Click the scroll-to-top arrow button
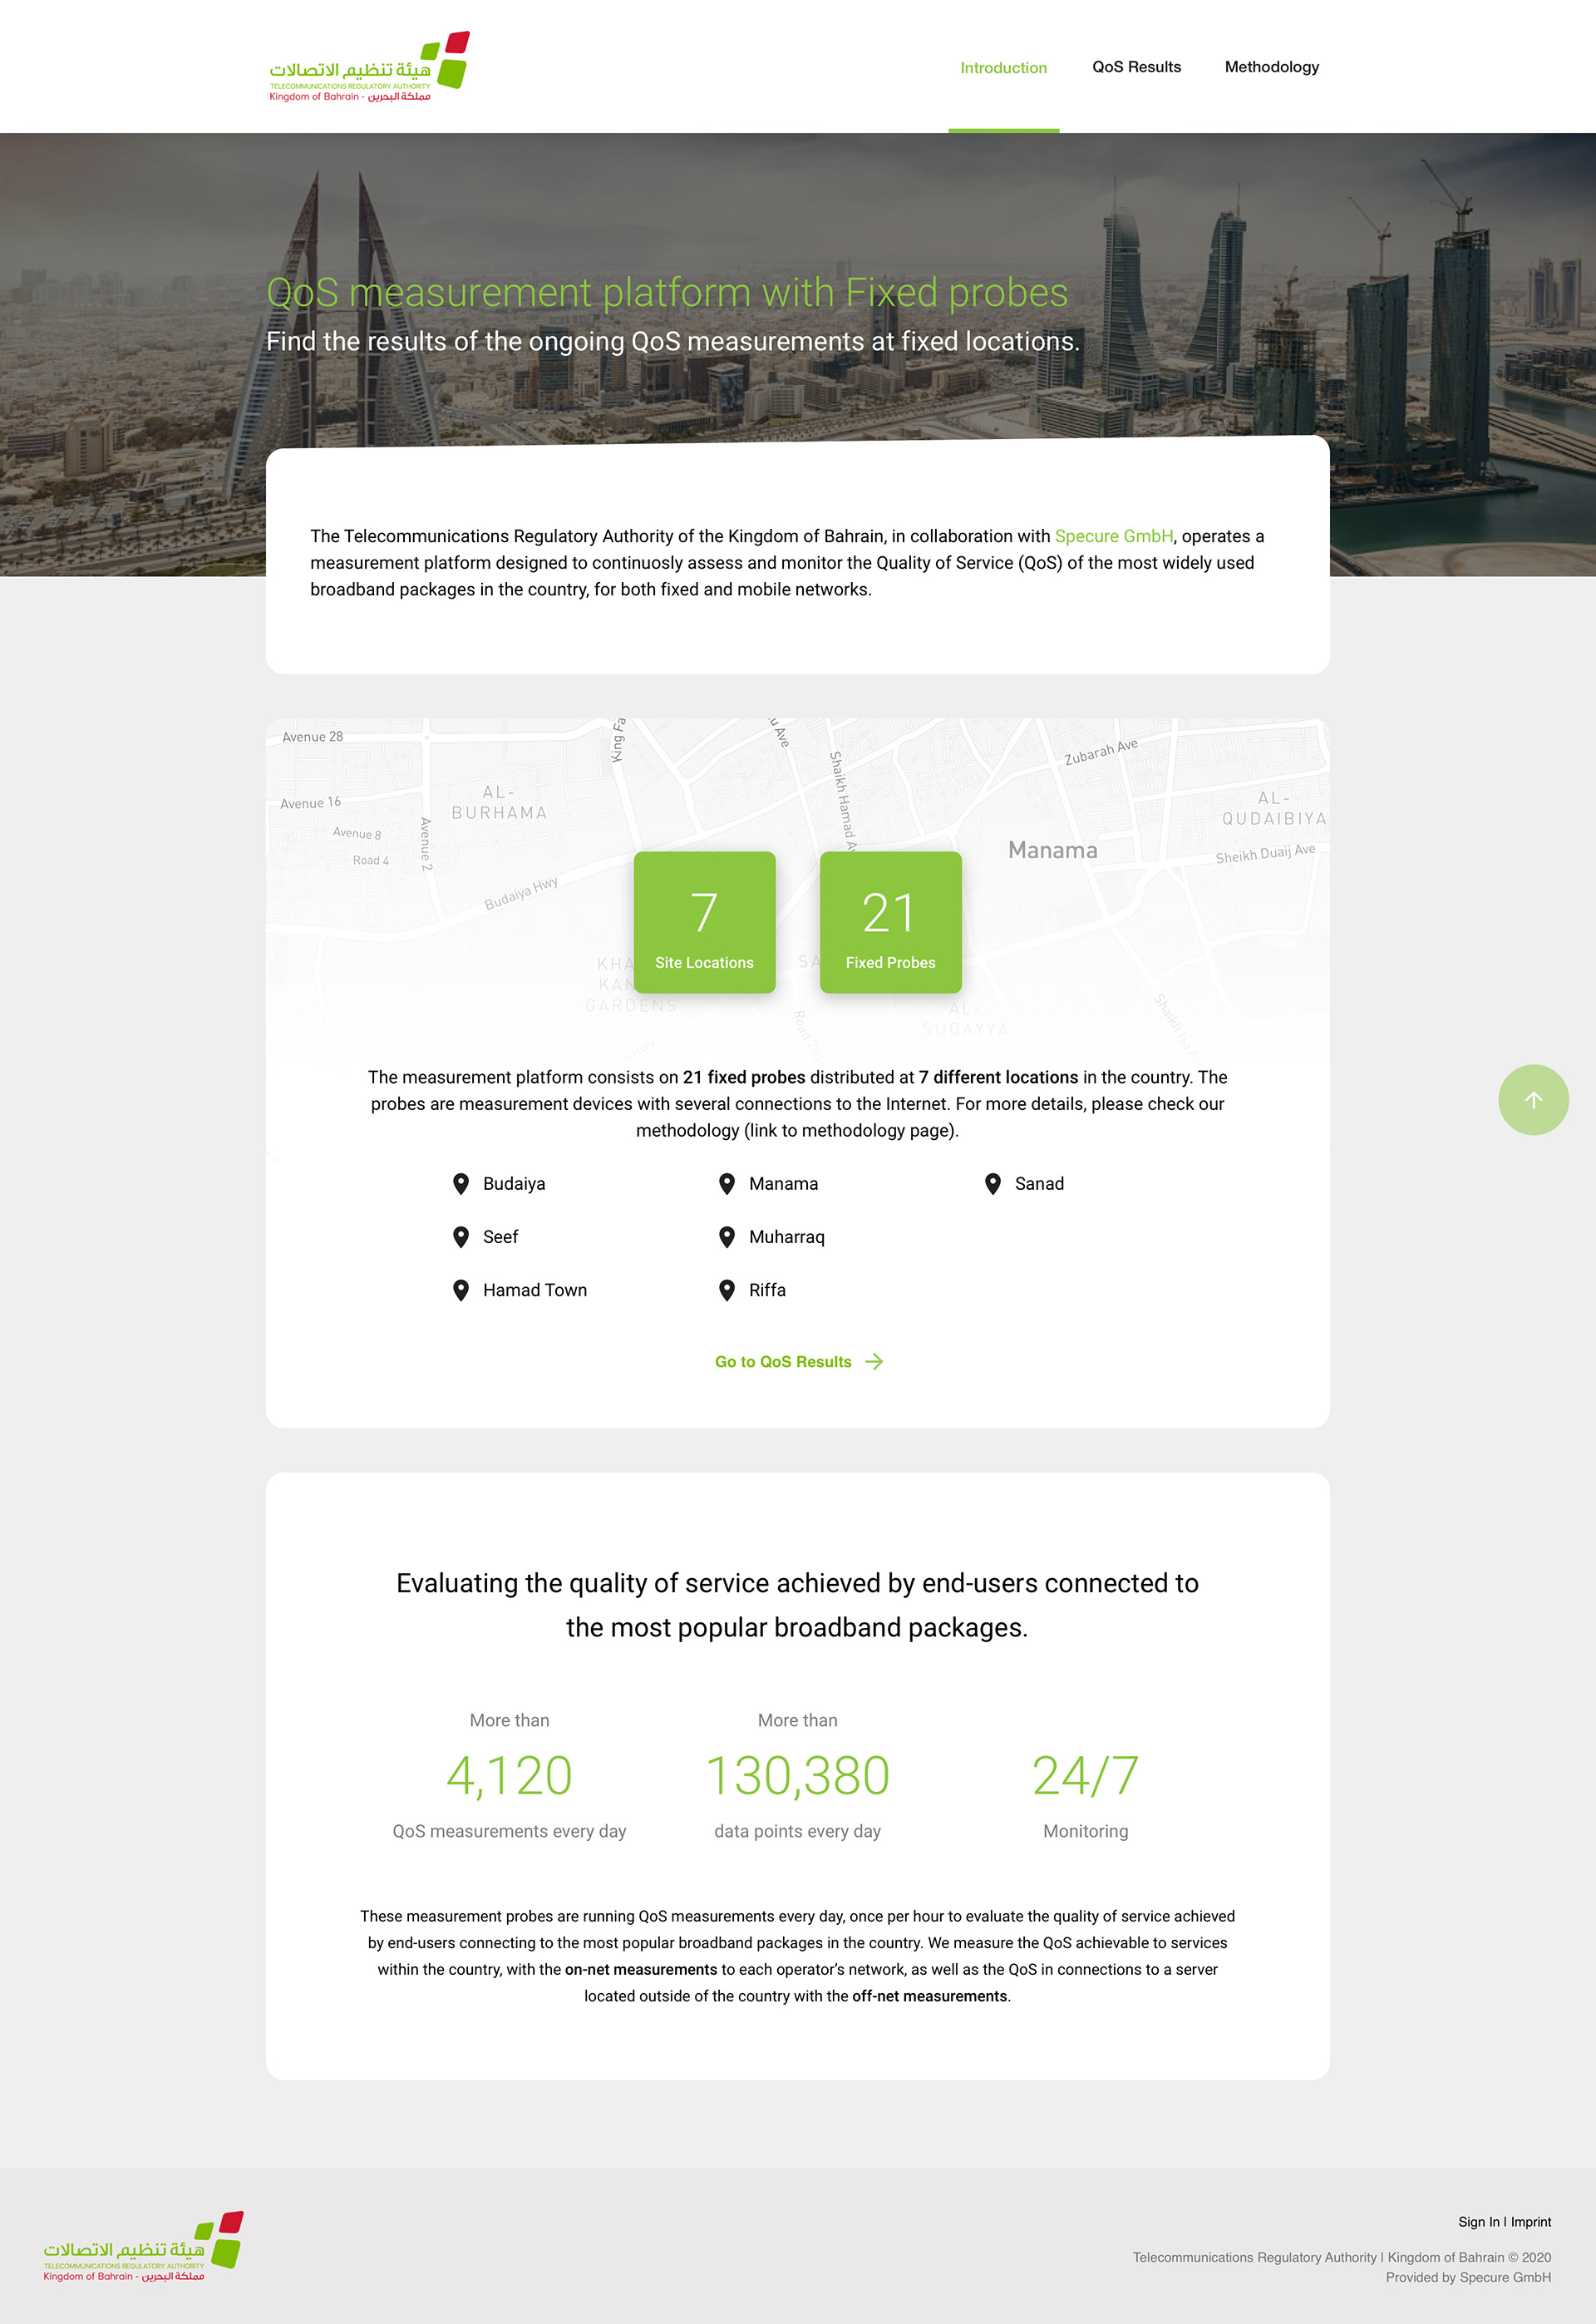Image resolution: width=1596 pixels, height=2324 pixels. 1532,1099
